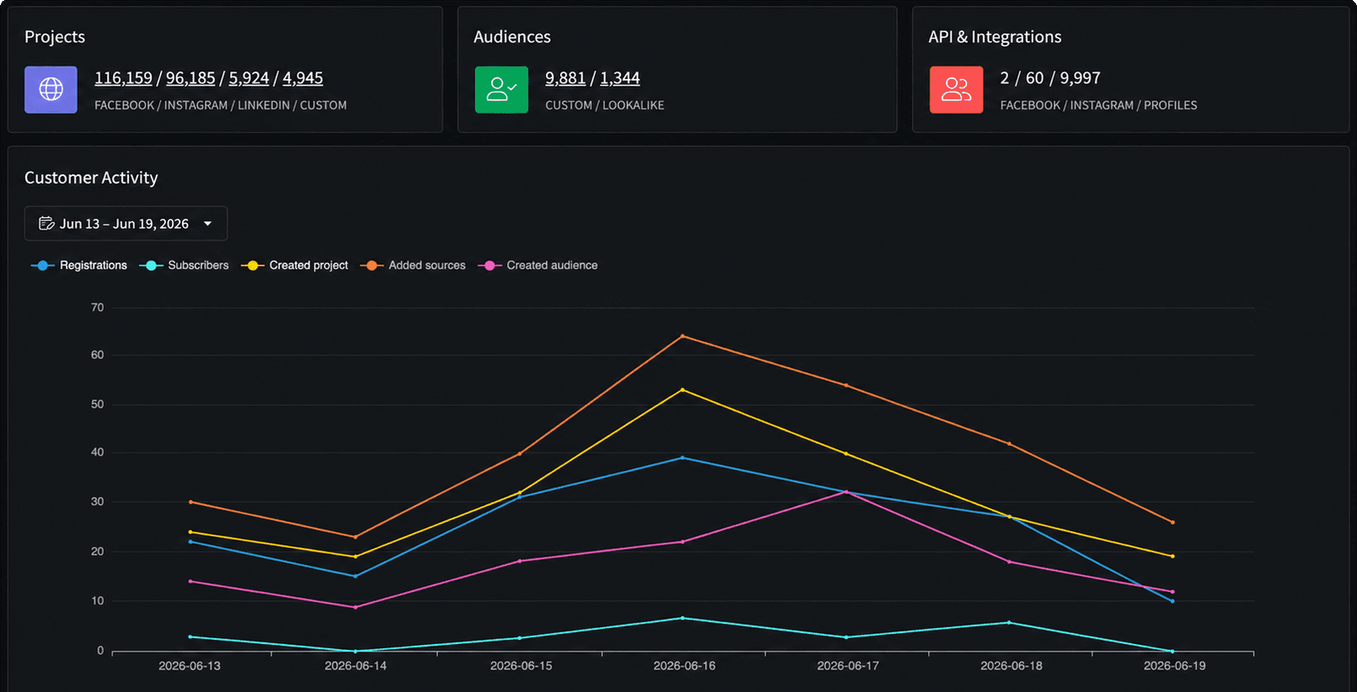Click the Added sources point on 2026-06-19
This screenshot has height=692, width=1357.
coord(1173,523)
